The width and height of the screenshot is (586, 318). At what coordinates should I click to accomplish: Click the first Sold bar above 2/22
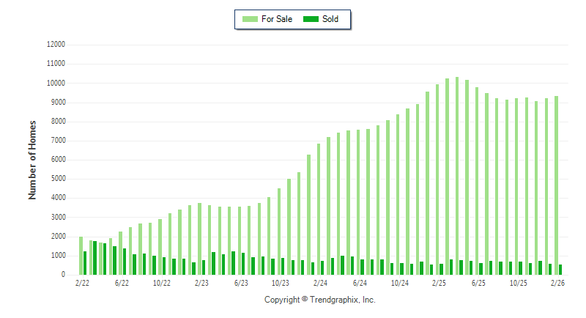coord(85,263)
